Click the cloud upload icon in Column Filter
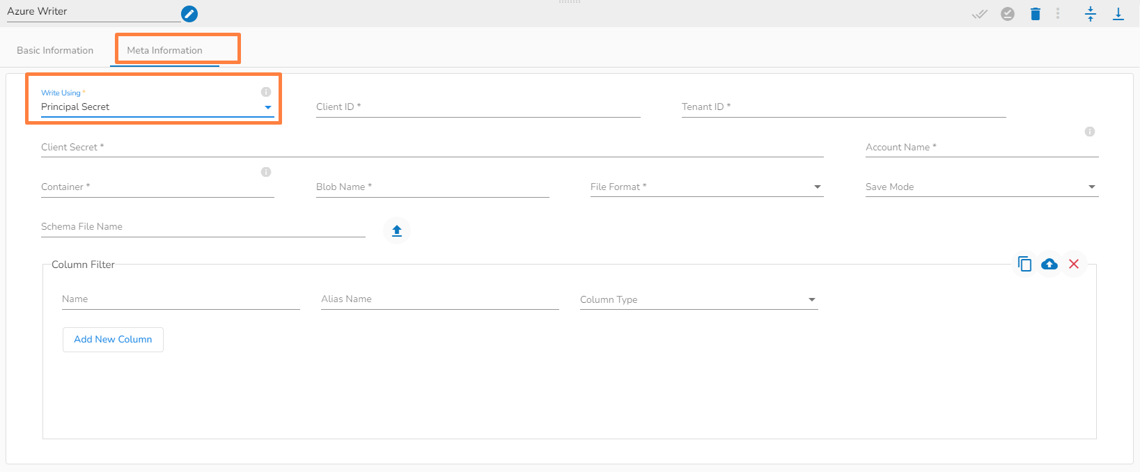This screenshot has width=1140, height=472. (1049, 264)
